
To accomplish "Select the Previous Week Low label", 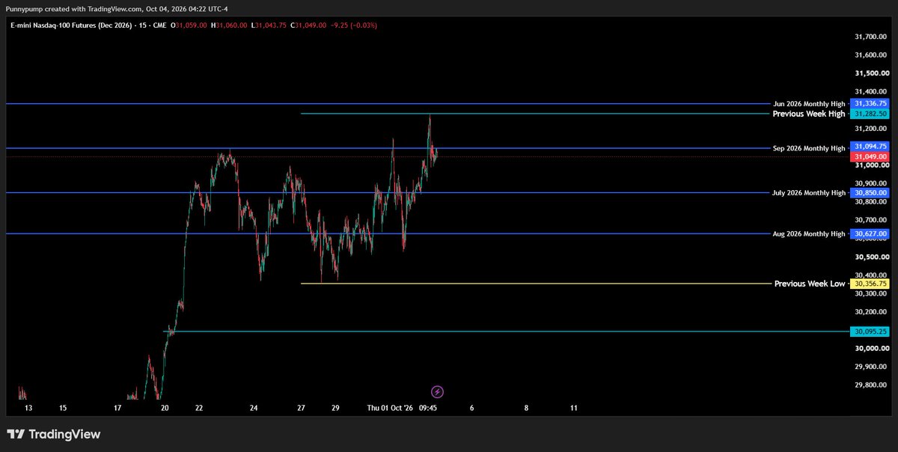I will (x=810, y=284).
